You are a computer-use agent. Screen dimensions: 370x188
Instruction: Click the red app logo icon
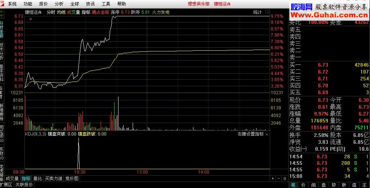pos(2,4)
